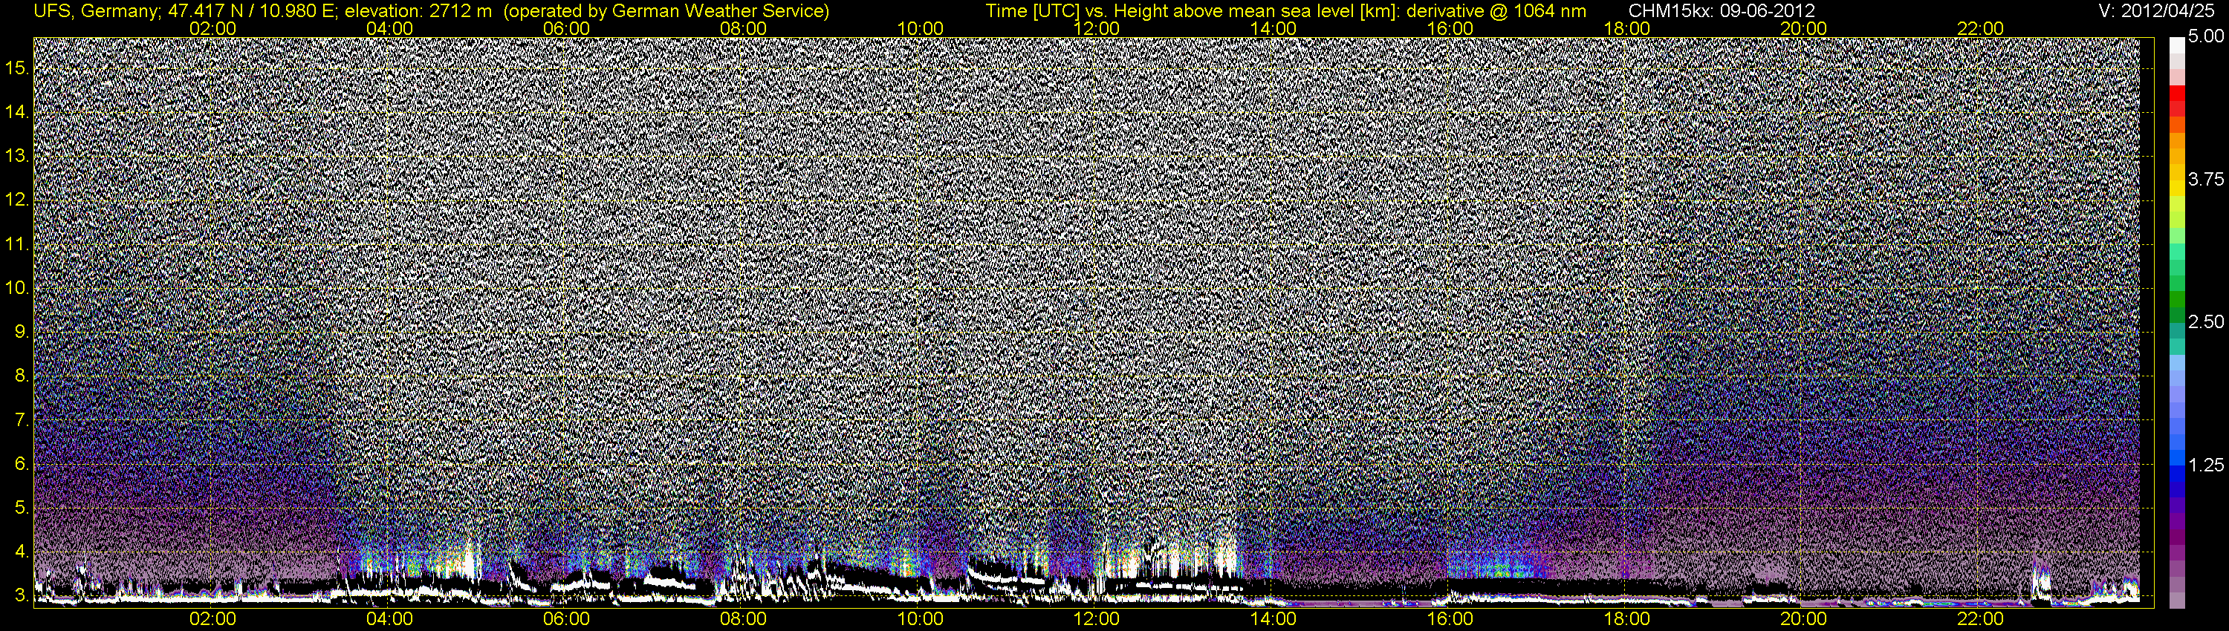The height and width of the screenshot is (631, 2229).
Task: Click the '20:00' label on the bottom time axis
Action: click(x=1803, y=620)
